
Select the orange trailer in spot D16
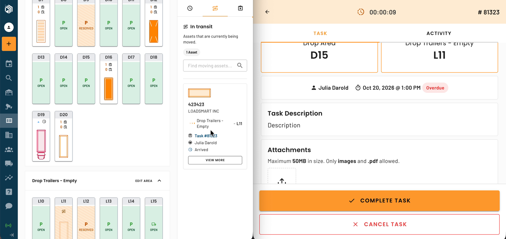(x=108, y=89)
